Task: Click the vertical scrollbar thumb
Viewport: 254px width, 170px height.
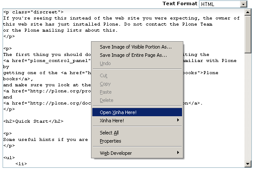Action: click(x=247, y=34)
